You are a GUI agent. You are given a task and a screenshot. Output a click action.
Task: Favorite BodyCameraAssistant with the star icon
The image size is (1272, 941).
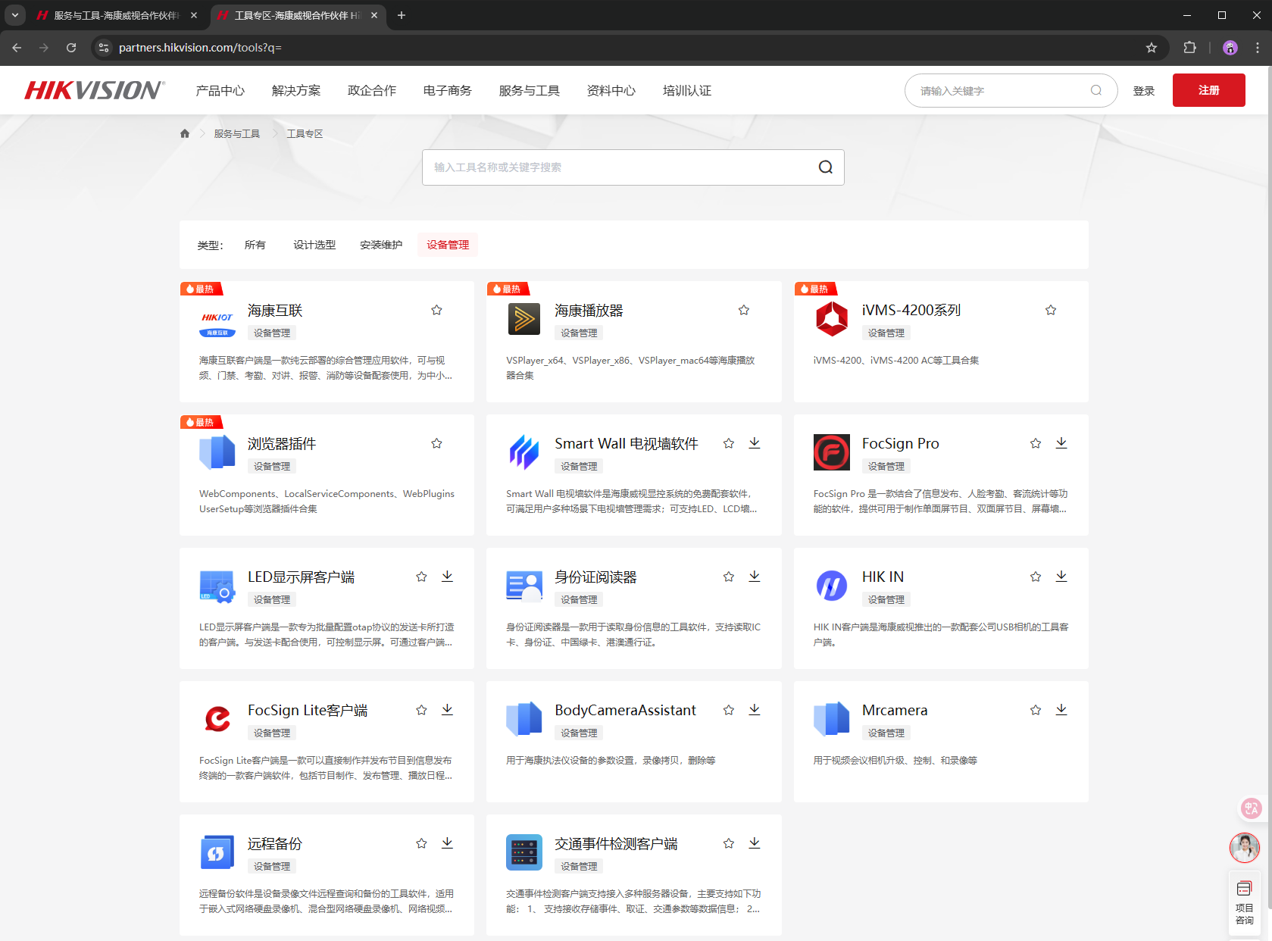click(729, 710)
